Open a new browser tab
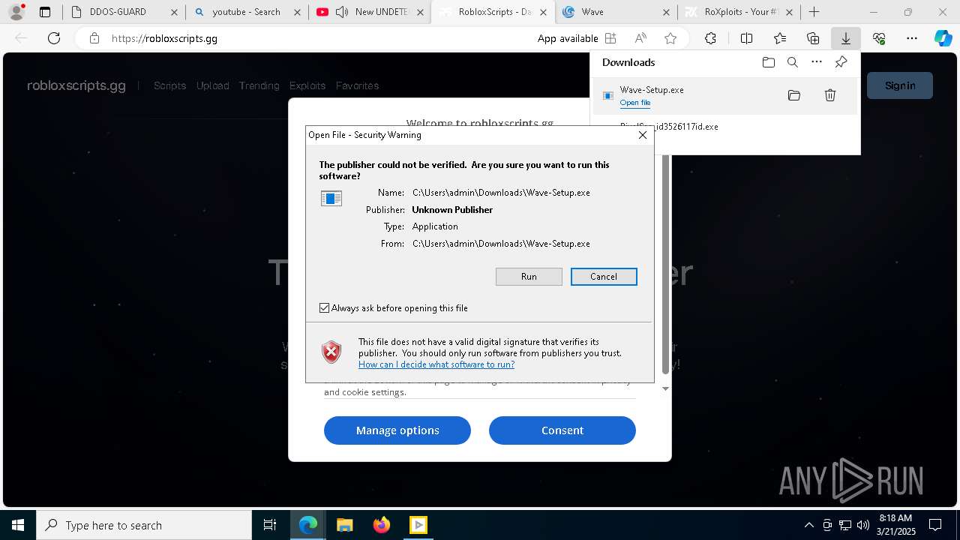The height and width of the screenshot is (540, 960). [814, 12]
